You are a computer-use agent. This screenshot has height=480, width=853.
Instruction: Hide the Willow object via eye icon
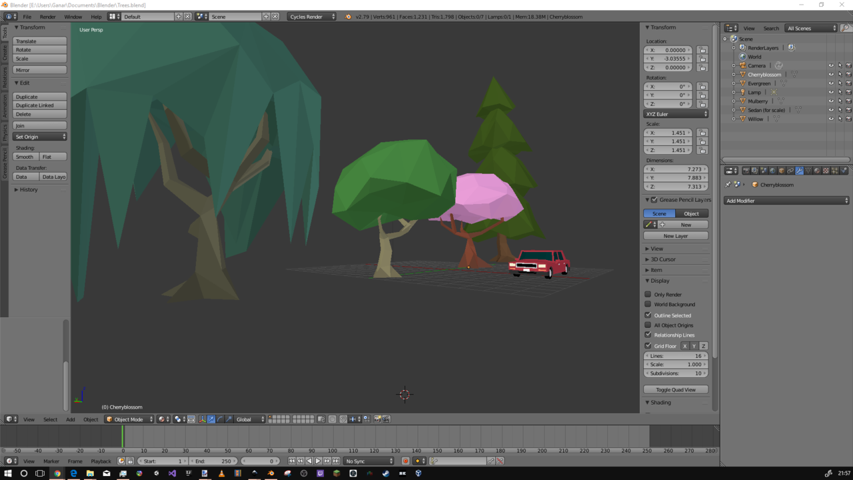pyautogui.click(x=831, y=119)
